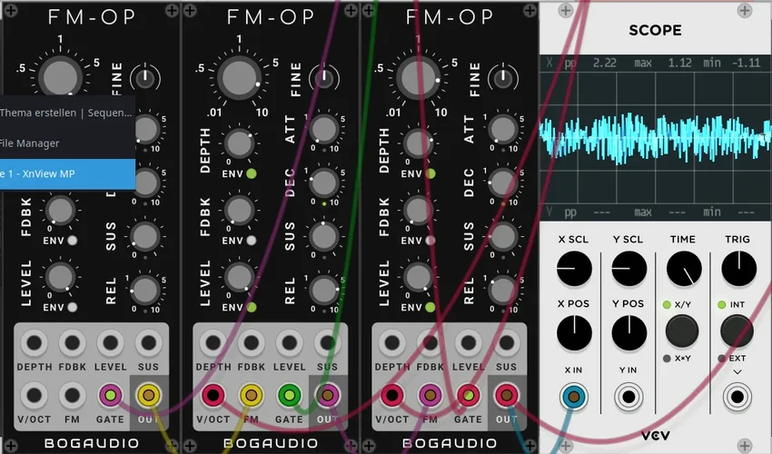Toggle LEVEL ENV on the first FM-OP

point(73,307)
